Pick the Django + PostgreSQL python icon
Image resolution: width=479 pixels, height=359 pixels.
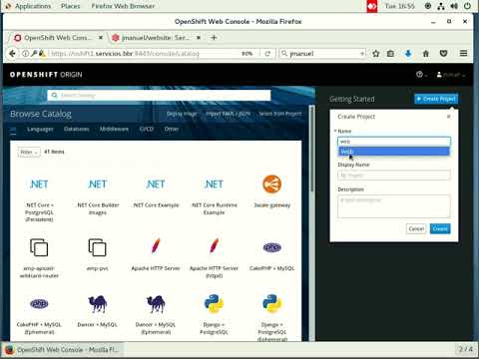point(214,303)
